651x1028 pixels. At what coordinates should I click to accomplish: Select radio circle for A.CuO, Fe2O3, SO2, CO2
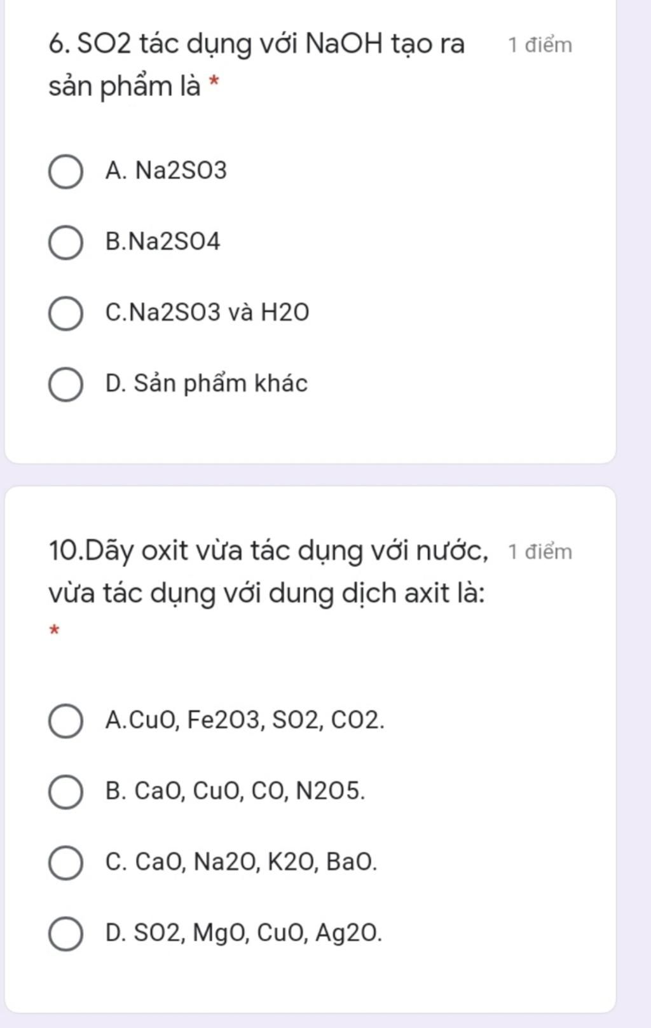pyautogui.click(x=65, y=721)
